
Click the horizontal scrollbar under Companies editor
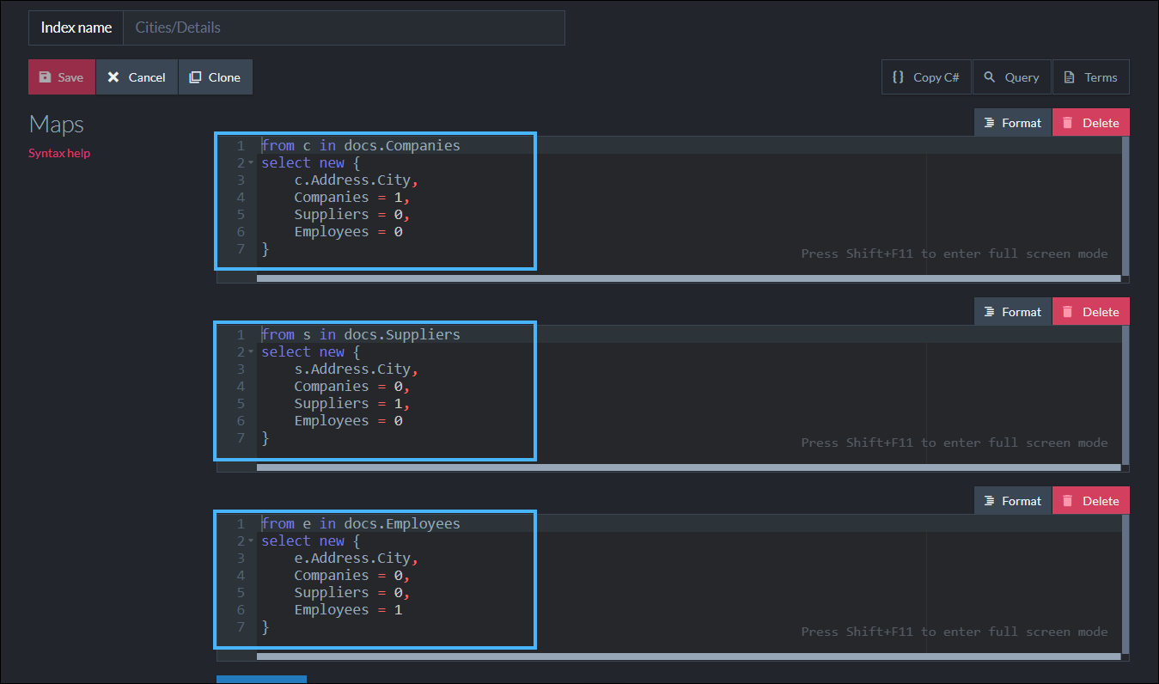[x=688, y=278]
